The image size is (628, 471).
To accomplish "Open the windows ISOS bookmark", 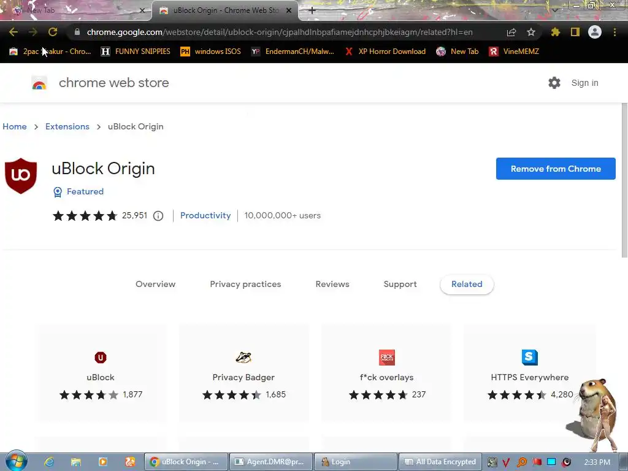I will tap(211, 52).
